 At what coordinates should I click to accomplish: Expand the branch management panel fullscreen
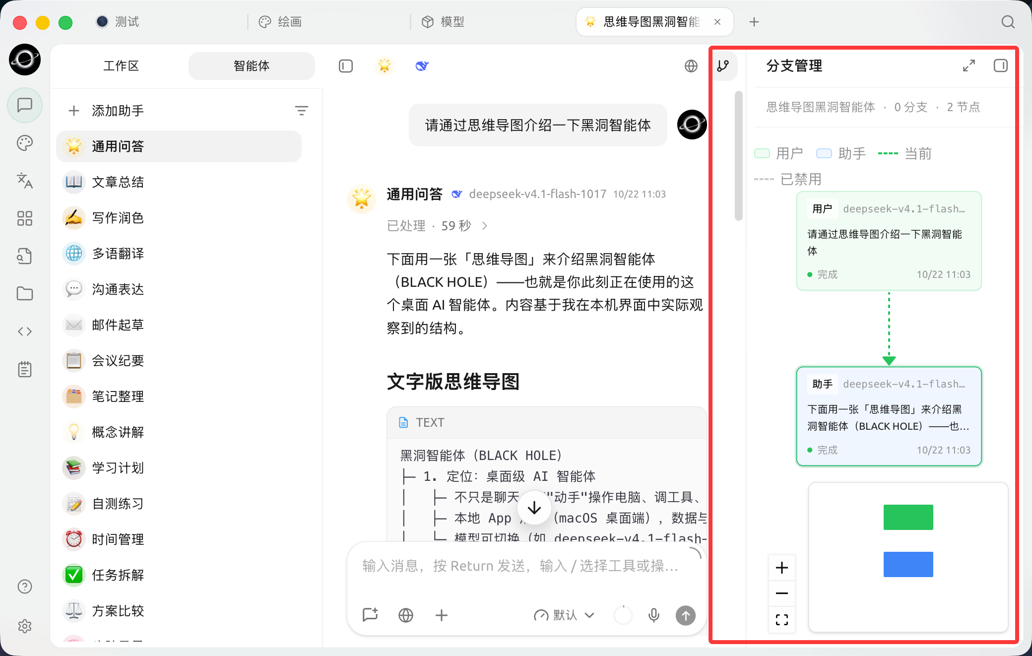[969, 66]
